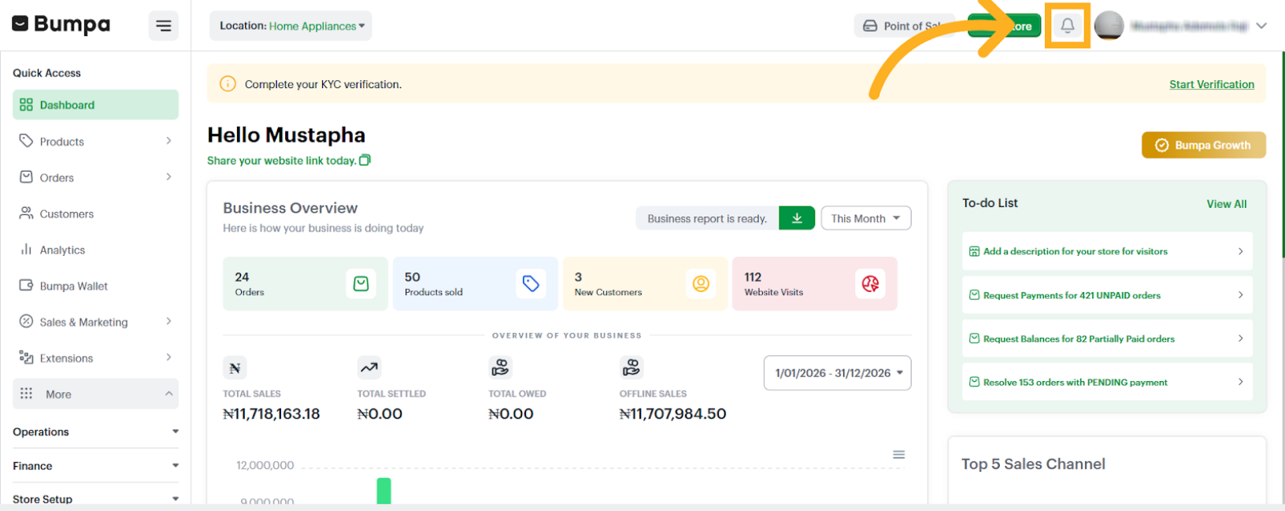Open Resolve 153 orders with PENDING payment

pyautogui.click(x=1107, y=382)
